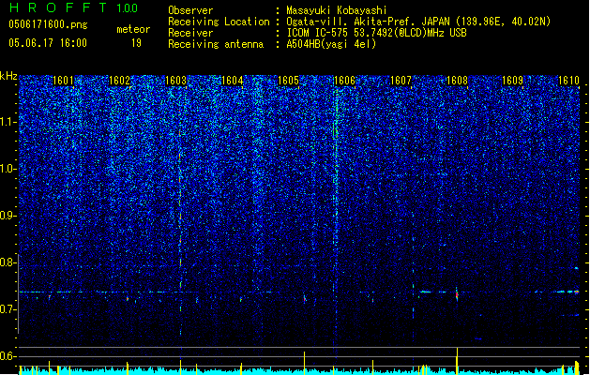Click the 0.9 kHz axis label
The width and height of the screenshot is (590, 375).
pyautogui.click(x=8, y=216)
